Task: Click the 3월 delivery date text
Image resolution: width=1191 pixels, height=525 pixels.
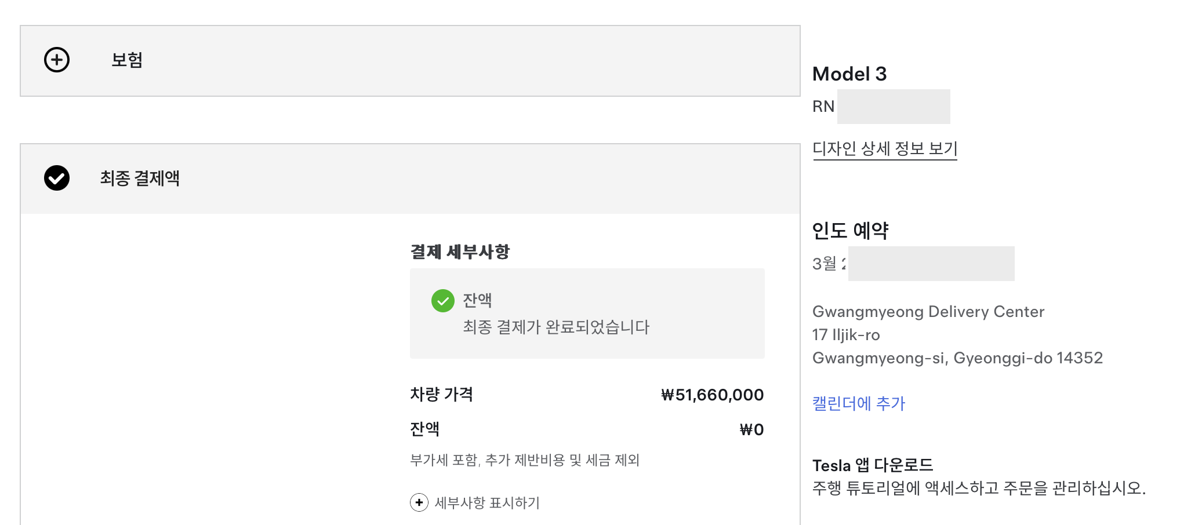Action: (829, 264)
